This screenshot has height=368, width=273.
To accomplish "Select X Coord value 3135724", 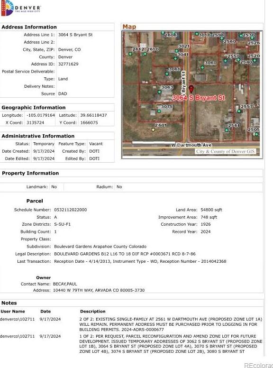I will coord(35,122).
